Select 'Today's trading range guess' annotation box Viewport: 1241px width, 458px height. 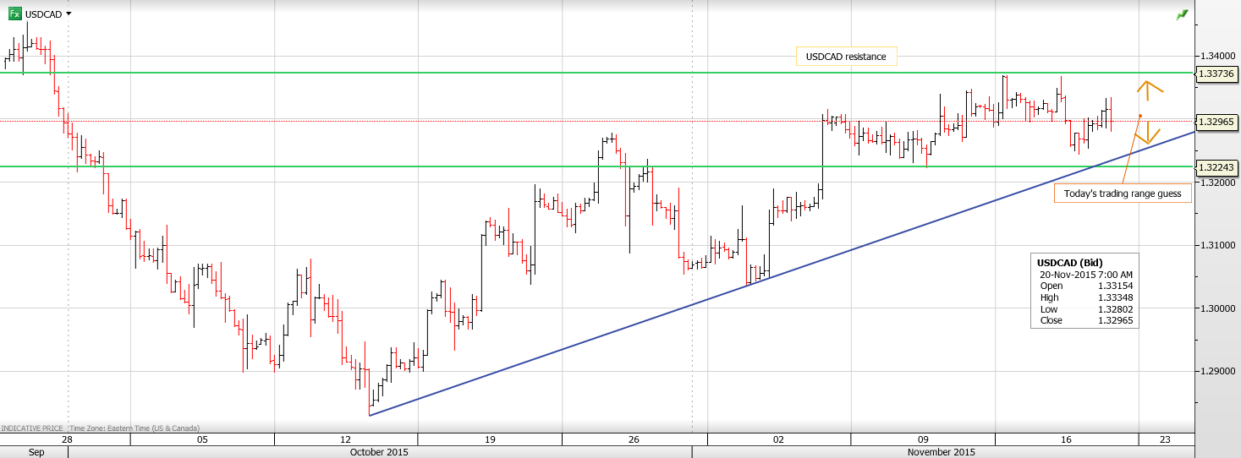tap(1122, 194)
